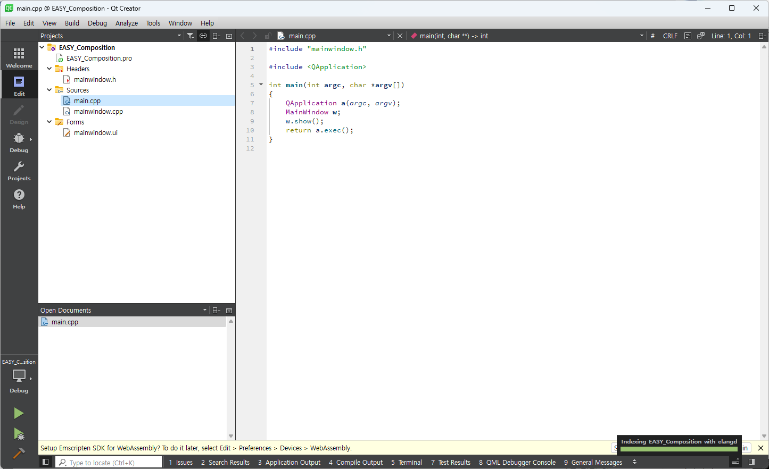Toggle synchronize with editor link icon
The height and width of the screenshot is (469, 769).
pos(203,36)
